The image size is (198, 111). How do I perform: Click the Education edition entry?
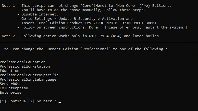click(10, 71)
